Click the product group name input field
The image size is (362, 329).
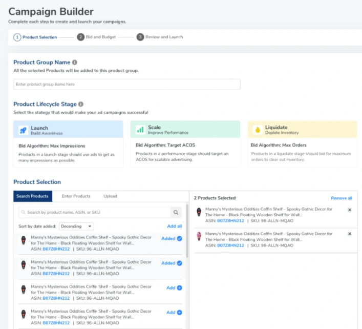[127, 85]
